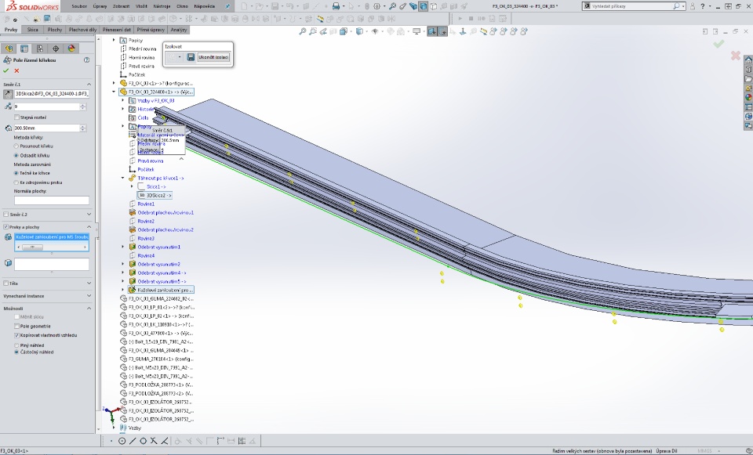Select the Posunout křivku radio button
Viewport: 753px width, 455px height.
pos(17,146)
